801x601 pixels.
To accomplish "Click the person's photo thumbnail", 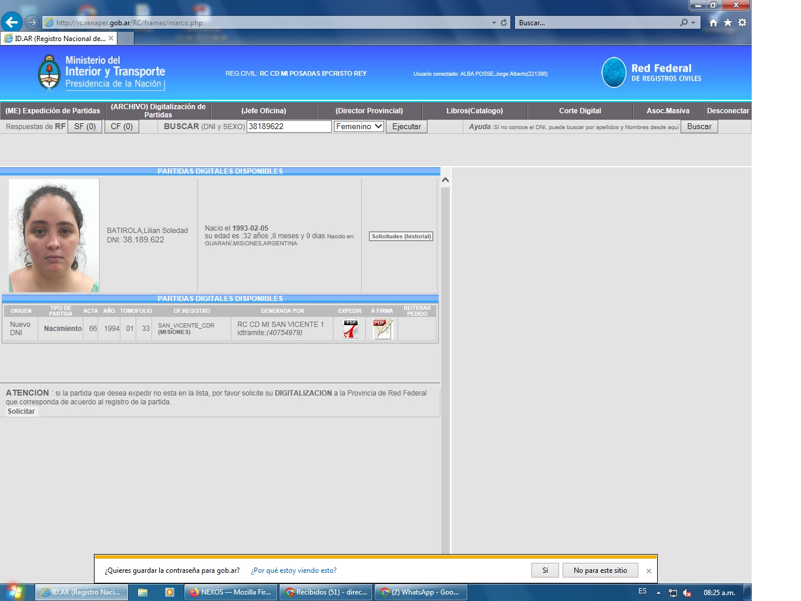I will pyautogui.click(x=53, y=235).
